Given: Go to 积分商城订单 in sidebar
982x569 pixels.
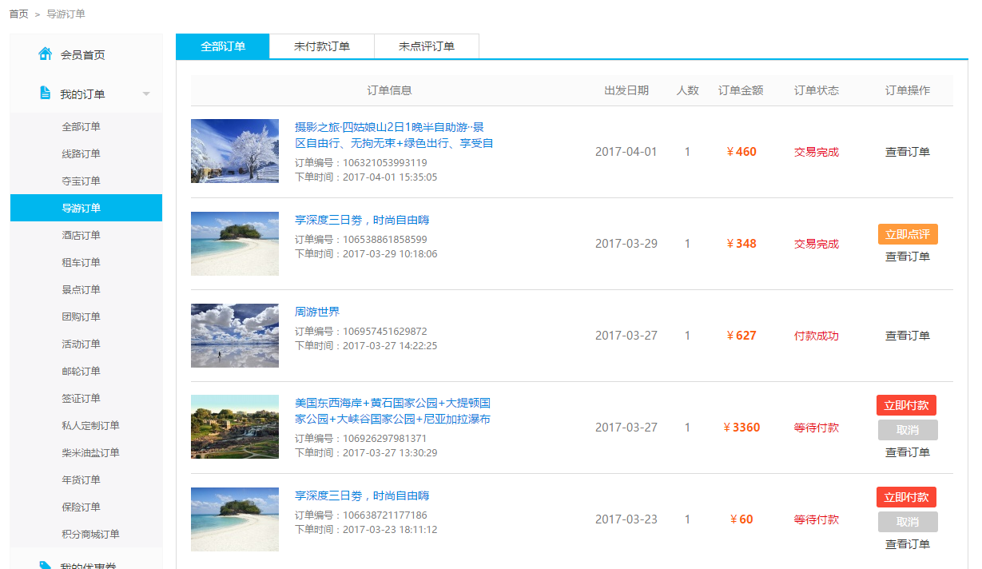Looking at the screenshot, I should (90, 534).
